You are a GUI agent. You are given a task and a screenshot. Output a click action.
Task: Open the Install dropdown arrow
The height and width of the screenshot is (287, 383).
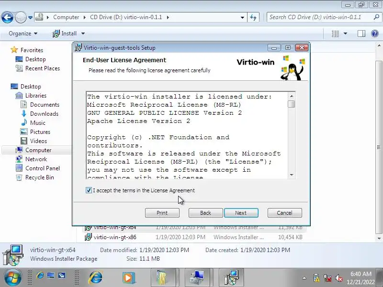pyautogui.click(x=83, y=33)
